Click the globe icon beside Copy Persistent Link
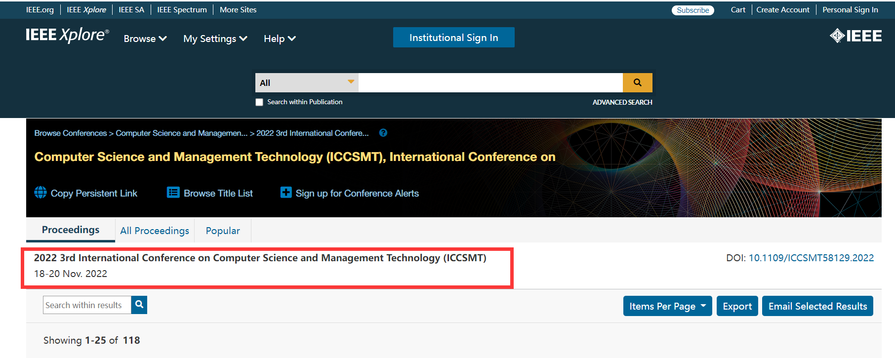The width and height of the screenshot is (895, 358). tap(41, 193)
